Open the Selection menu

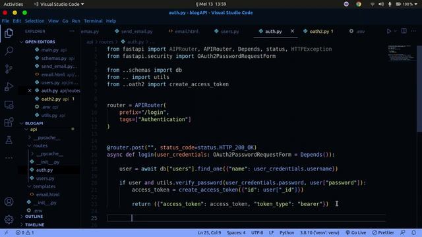tap(34, 21)
